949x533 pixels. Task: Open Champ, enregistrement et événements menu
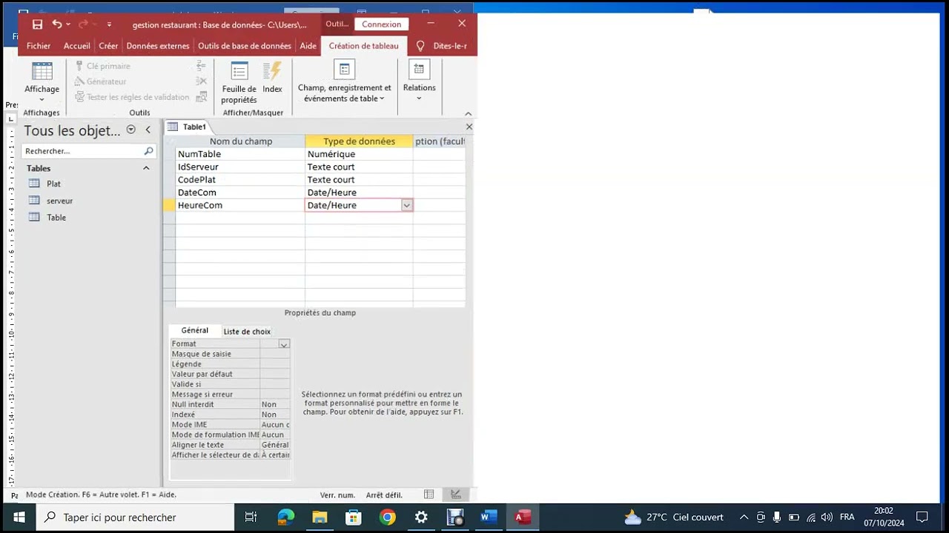[344, 82]
